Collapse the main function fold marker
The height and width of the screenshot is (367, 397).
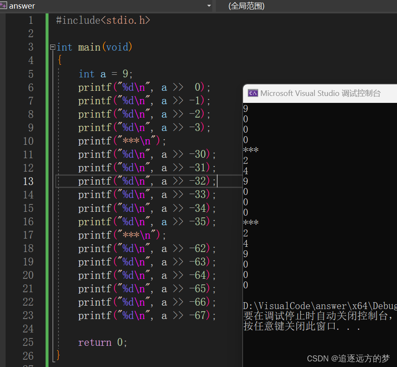pos(53,47)
